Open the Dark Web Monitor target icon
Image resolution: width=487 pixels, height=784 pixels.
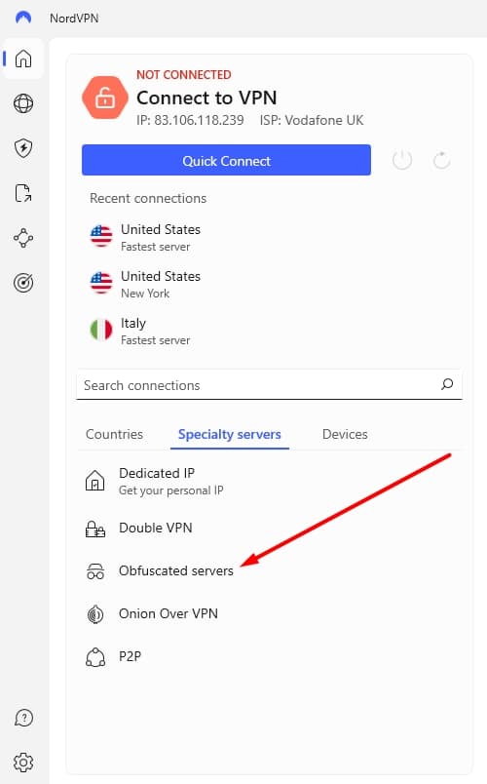click(x=23, y=283)
